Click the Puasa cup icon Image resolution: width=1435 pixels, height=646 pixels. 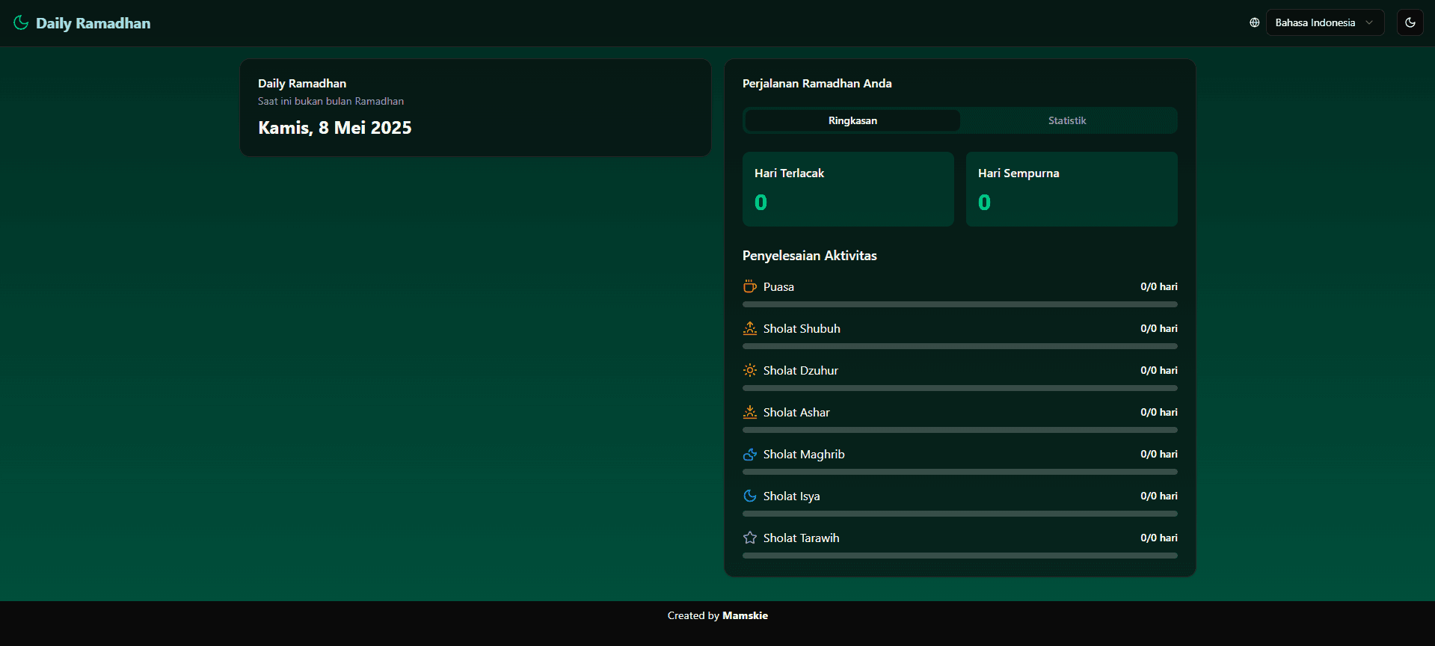(x=749, y=286)
